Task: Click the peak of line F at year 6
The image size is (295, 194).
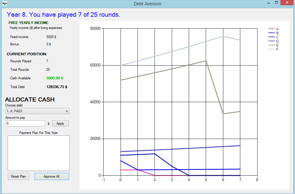Action: coord(223,36)
